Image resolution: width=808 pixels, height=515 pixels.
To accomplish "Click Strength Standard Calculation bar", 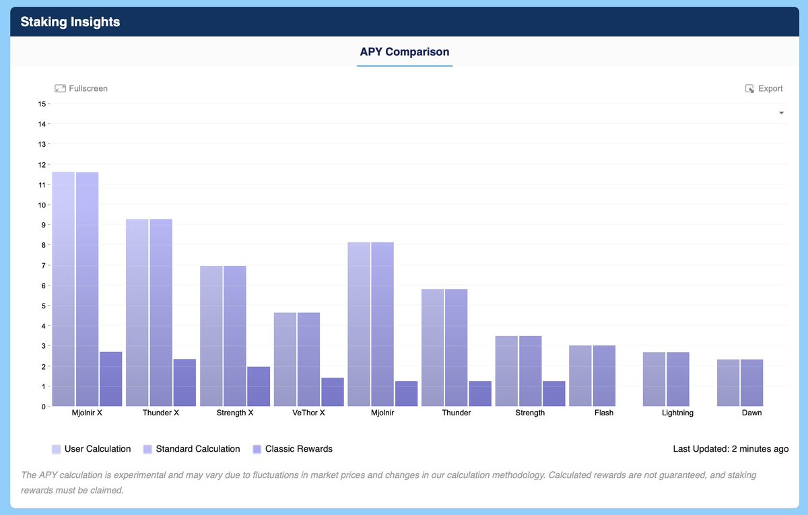I will [531, 371].
